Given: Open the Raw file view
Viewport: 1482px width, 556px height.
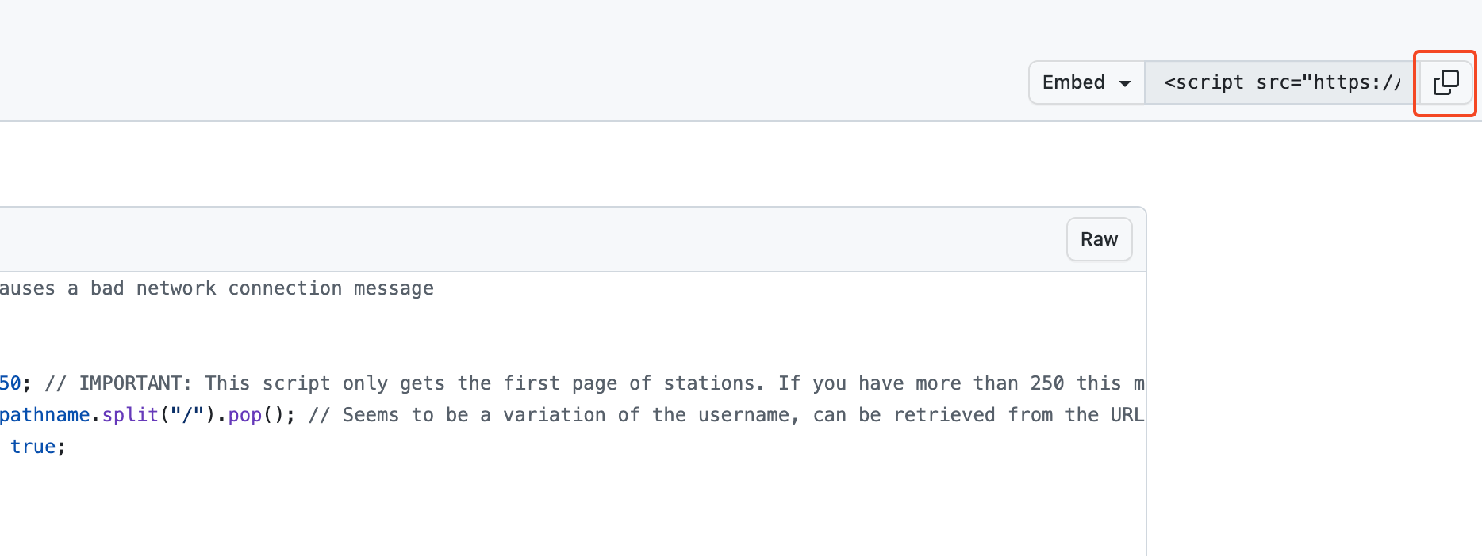Looking at the screenshot, I should pyautogui.click(x=1099, y=239).
